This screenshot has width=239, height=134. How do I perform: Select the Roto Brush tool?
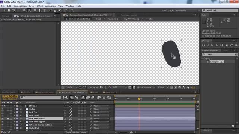[66, 10]
